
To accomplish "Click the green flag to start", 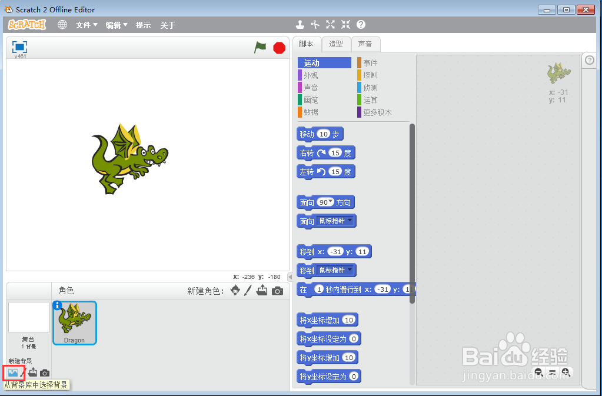I will pyautogui.click(x=260, y=48).
